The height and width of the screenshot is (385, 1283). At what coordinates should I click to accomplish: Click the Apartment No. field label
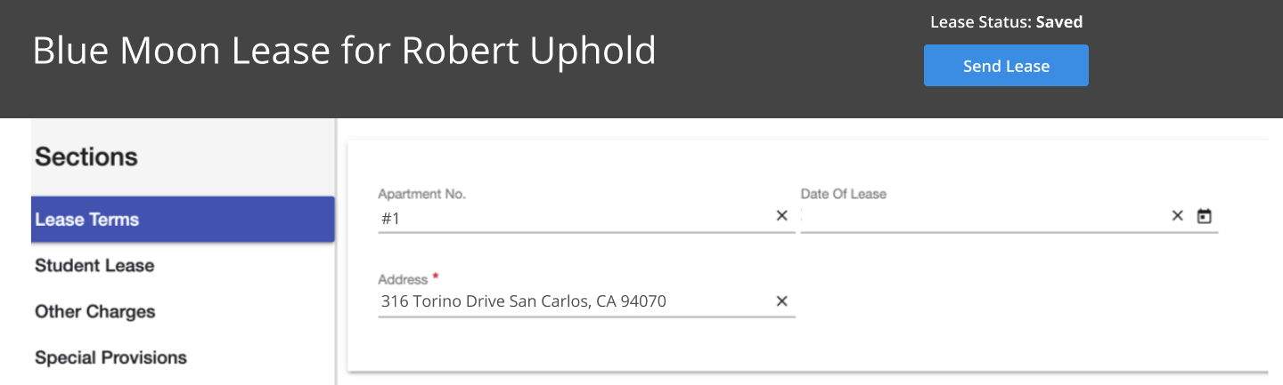(x=422, y=194)
